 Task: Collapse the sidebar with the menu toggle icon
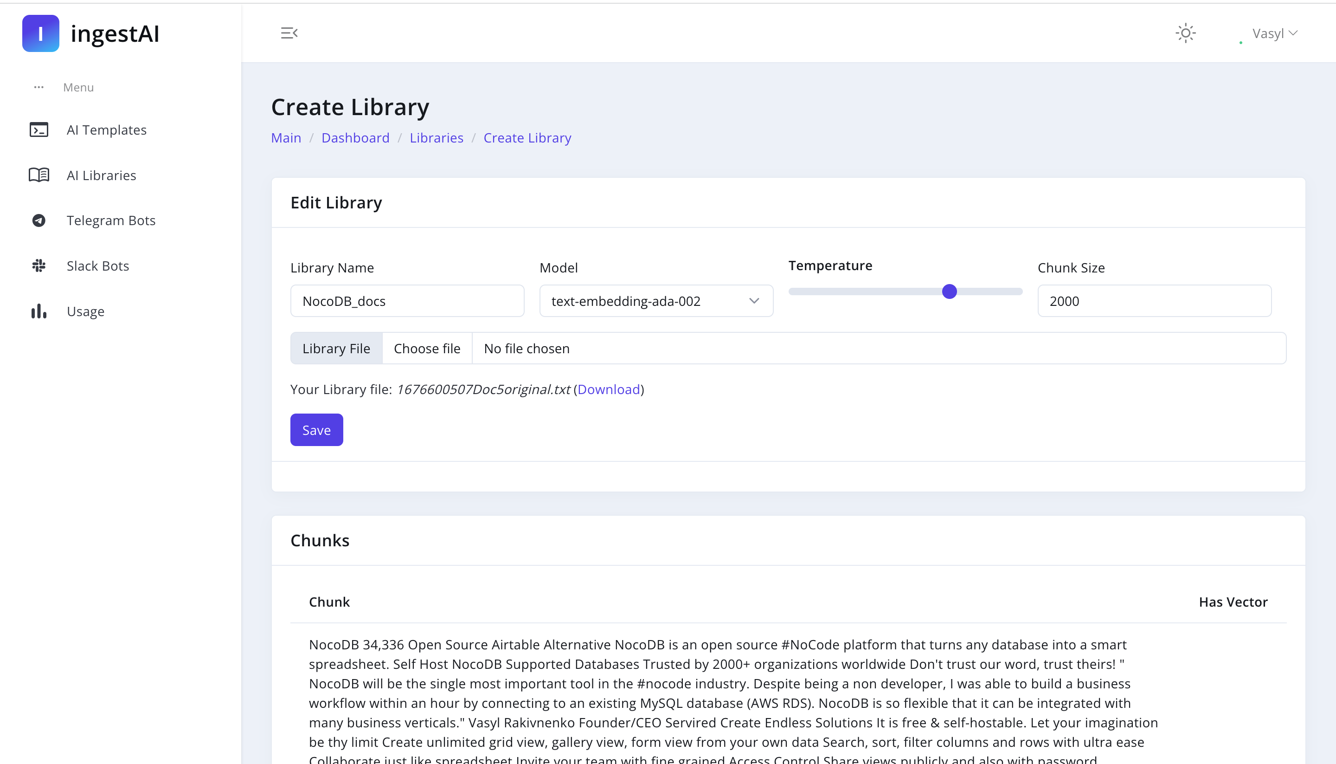click(289, 33)
